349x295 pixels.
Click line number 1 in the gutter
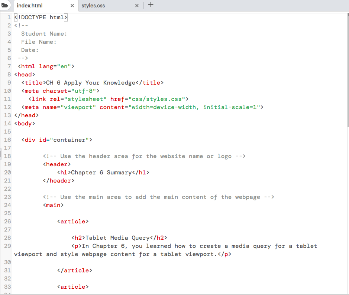(x=9, y=17)
